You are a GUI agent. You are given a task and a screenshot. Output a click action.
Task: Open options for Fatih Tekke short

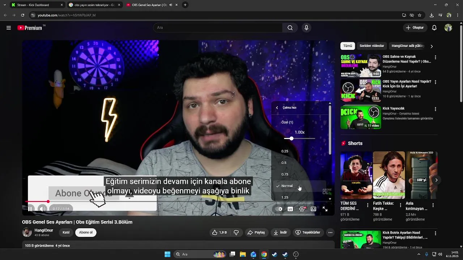400,205
